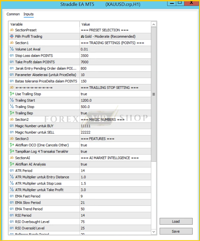Click the enum icon beside Pilih Profil Trading
Image resolution: width=200 pixels, height=241 pixels.
pos(12,37)
